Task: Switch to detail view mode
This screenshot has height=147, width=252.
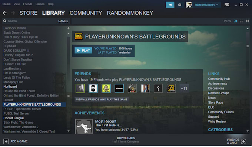Action: (x=235, y=21)
